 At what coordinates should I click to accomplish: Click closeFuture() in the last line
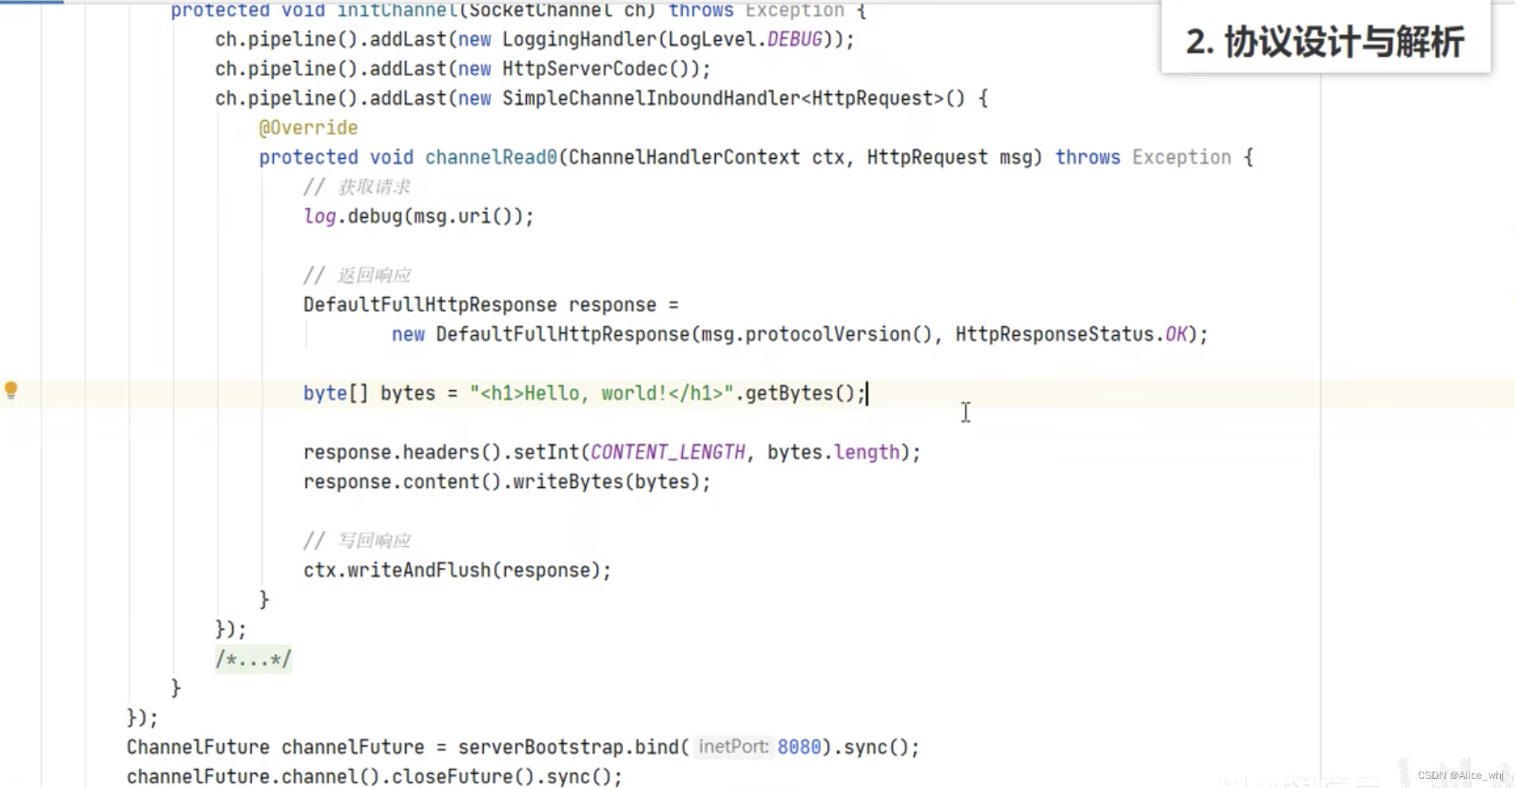pos(457,776)
